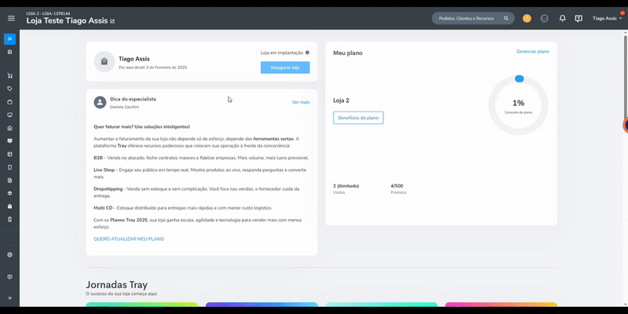Click the Pedidos, Clientes e Recursos search field
Screen dimensions: 628x314
[x=473, y=18]
